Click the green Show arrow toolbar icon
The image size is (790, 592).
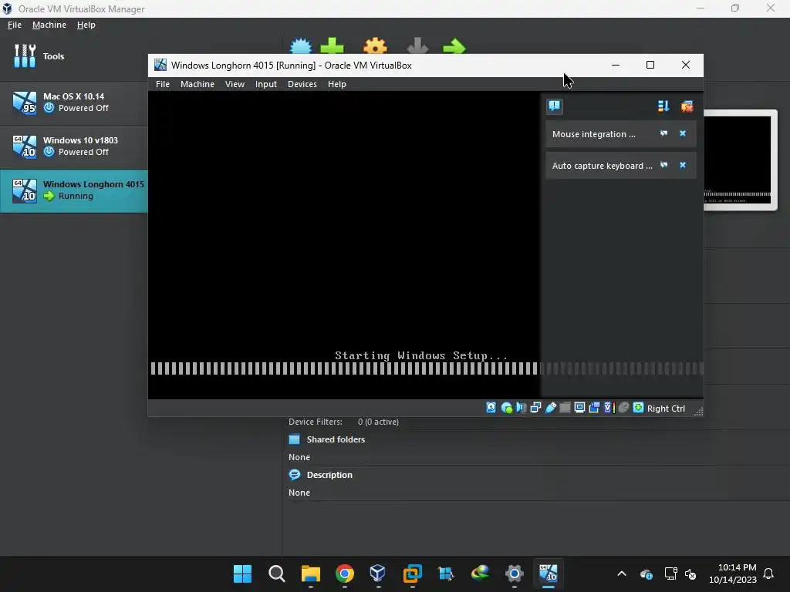(x=454, y=46)
